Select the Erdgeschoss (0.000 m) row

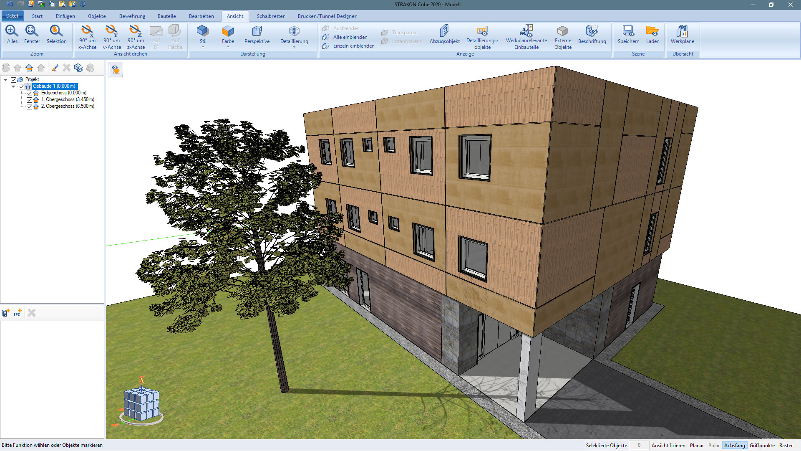tap(64, 93)
